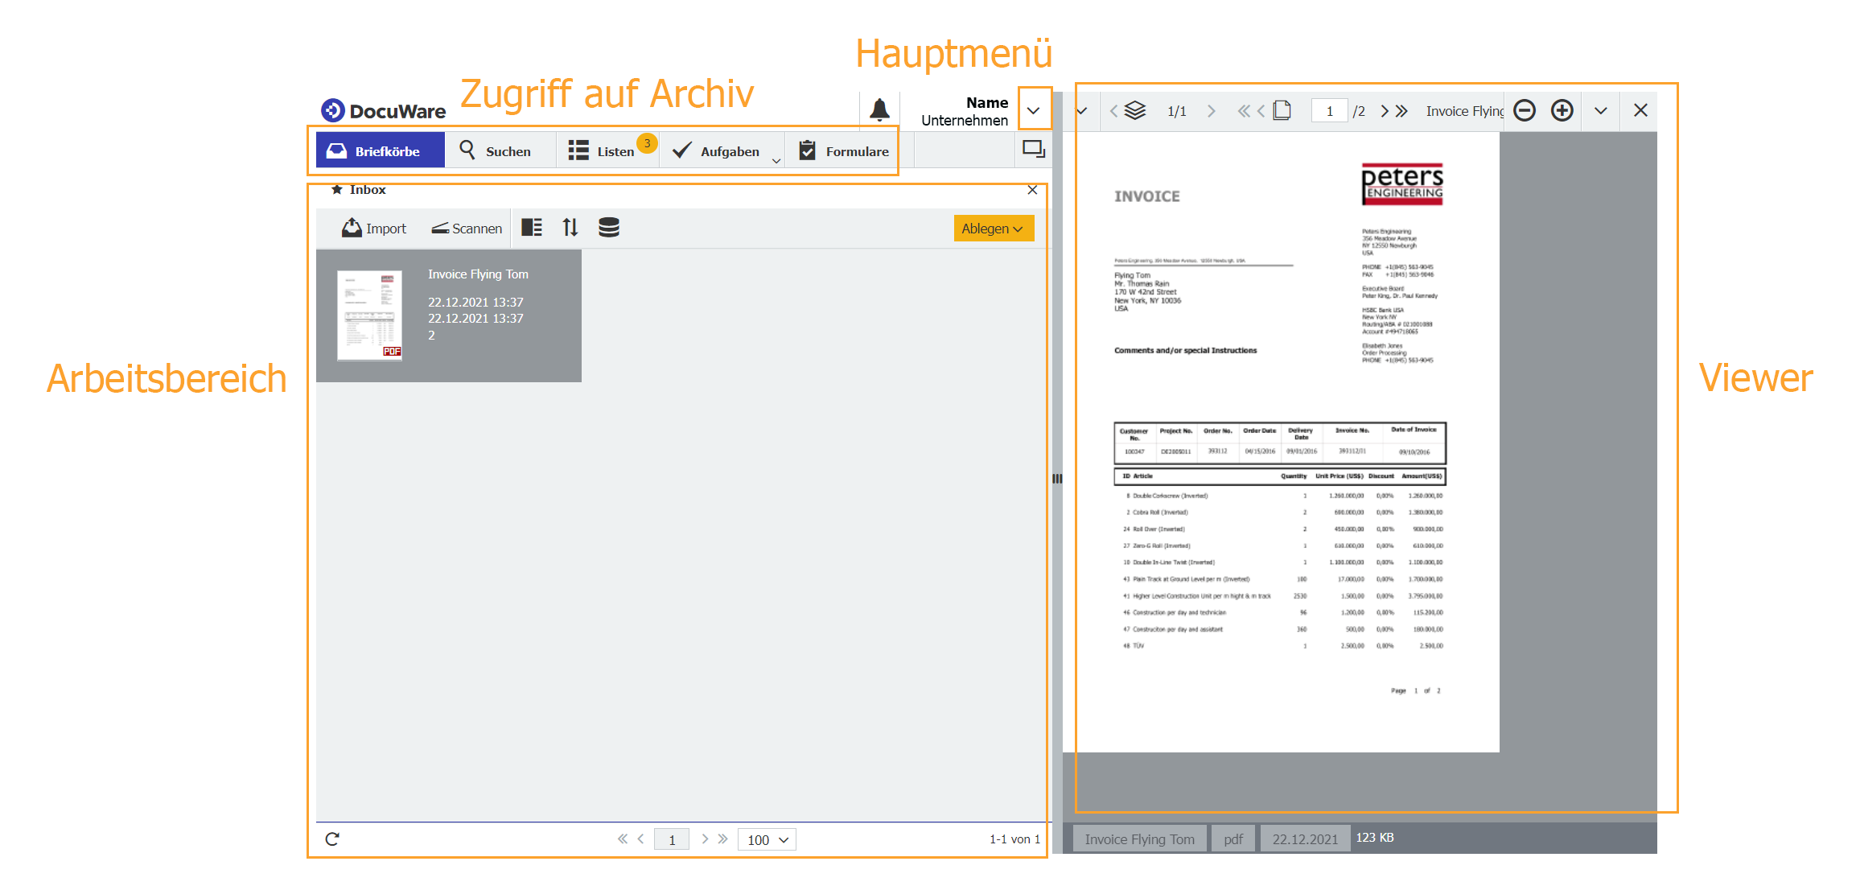Click the notification bell icon

[879, 109]
